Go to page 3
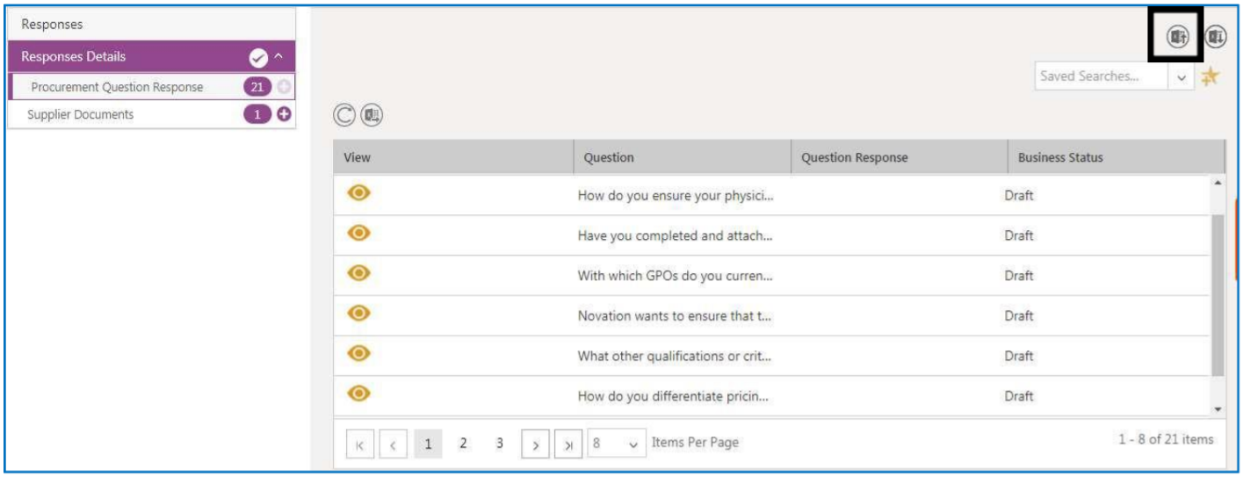The width and height of the screenshot is (1243, 477). 499,443
